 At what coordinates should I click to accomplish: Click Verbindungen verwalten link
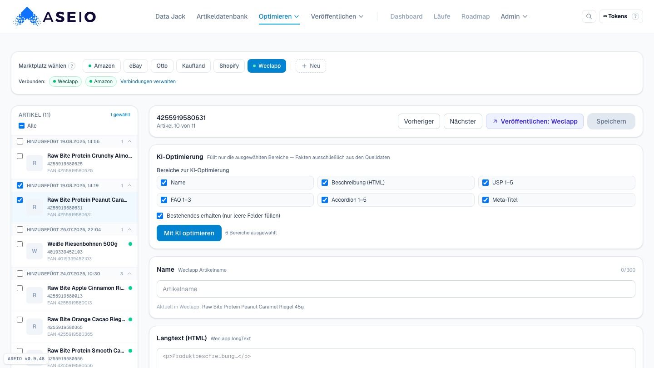[148, 81]
